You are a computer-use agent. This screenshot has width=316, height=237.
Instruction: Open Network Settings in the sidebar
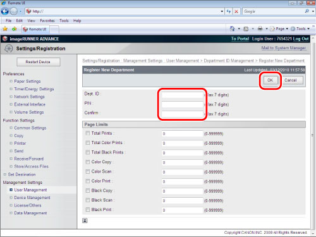coord(29,97)
